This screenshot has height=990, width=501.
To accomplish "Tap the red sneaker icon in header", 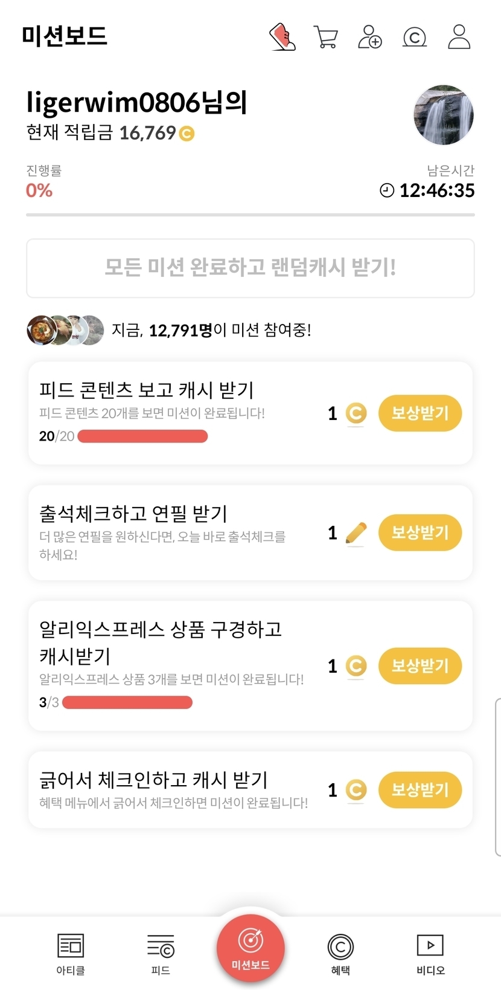I will coord(282,37).
